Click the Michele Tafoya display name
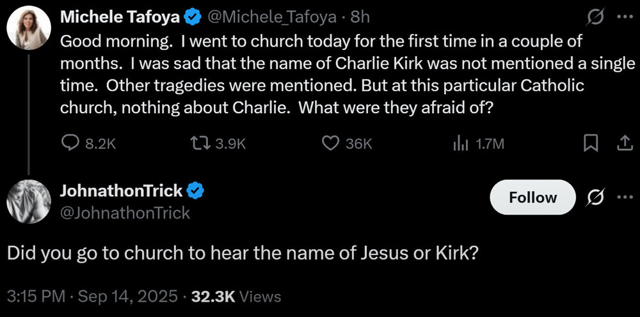The height and width of the screenshot is (317, 640). [x=120, y=18]
